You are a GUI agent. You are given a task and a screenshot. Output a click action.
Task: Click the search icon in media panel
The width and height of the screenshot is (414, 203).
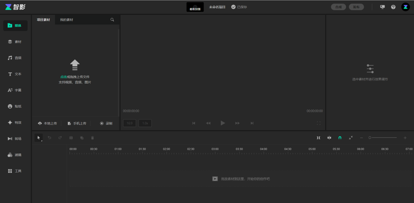tap(112, 20)
